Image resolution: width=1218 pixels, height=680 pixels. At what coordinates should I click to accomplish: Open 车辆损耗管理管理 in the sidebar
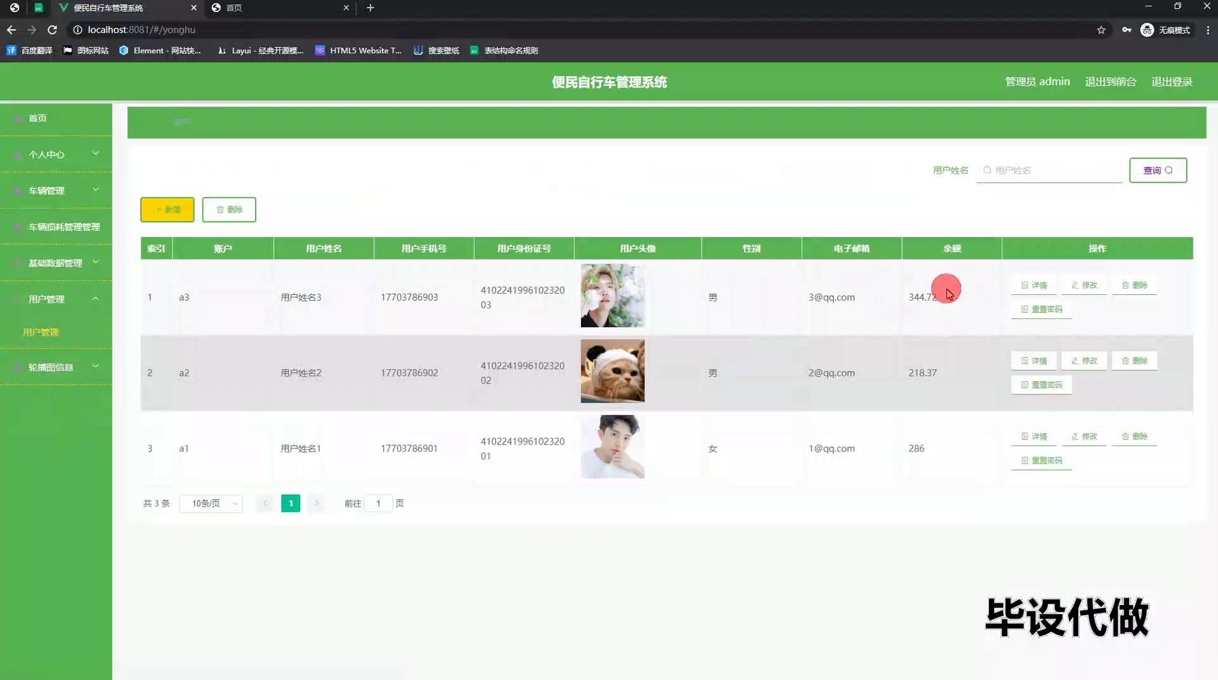pyautogui.click(x=56, y=226)
